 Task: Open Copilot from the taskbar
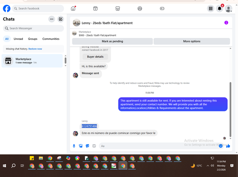[x=68, y=158]
